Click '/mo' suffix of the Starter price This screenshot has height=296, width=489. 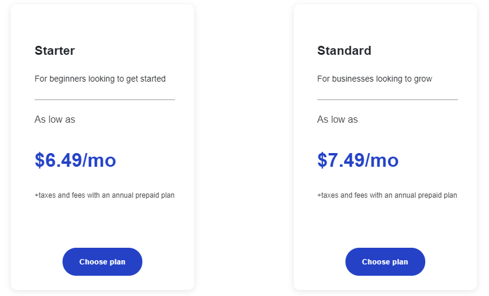99,160
